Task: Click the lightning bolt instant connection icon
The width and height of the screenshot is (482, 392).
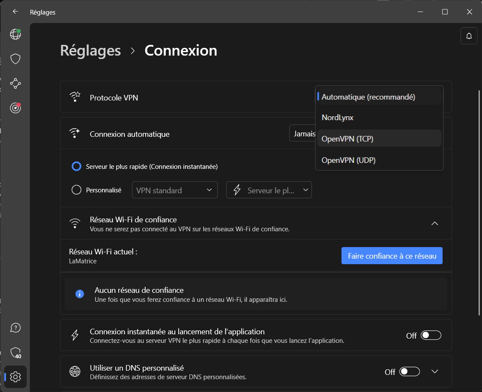Action: (75, 335)
